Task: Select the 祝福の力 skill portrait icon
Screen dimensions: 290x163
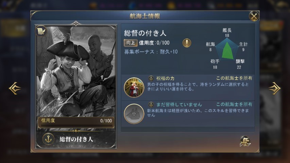Action: point(134,87)
